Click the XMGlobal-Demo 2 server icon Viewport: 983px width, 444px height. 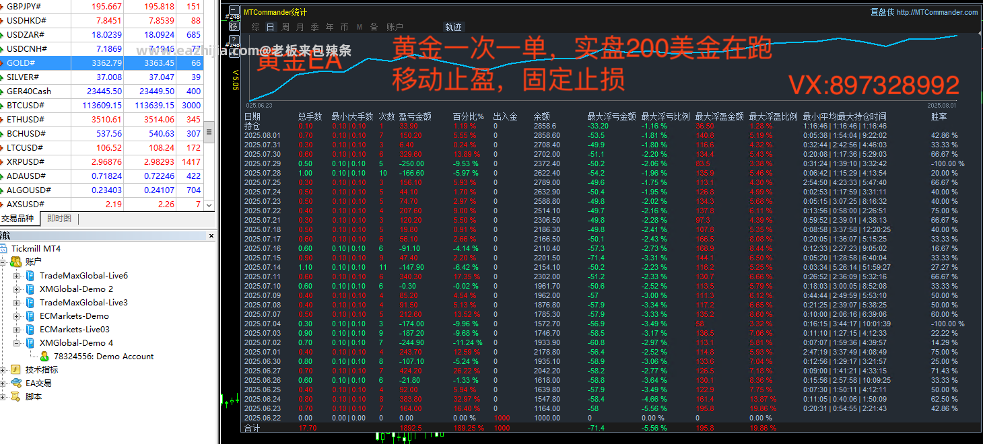[30, 289]
